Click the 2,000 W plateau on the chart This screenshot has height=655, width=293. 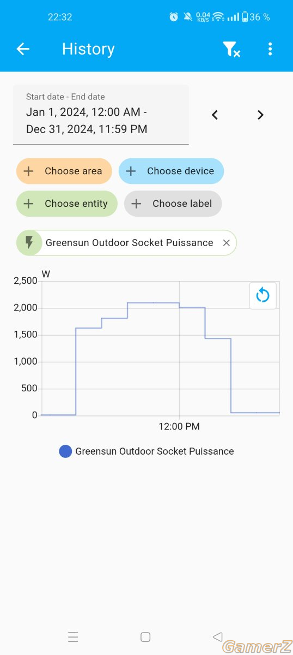192,307
